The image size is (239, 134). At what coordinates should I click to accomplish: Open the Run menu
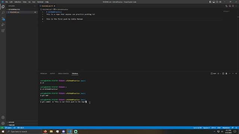point(34,2)
